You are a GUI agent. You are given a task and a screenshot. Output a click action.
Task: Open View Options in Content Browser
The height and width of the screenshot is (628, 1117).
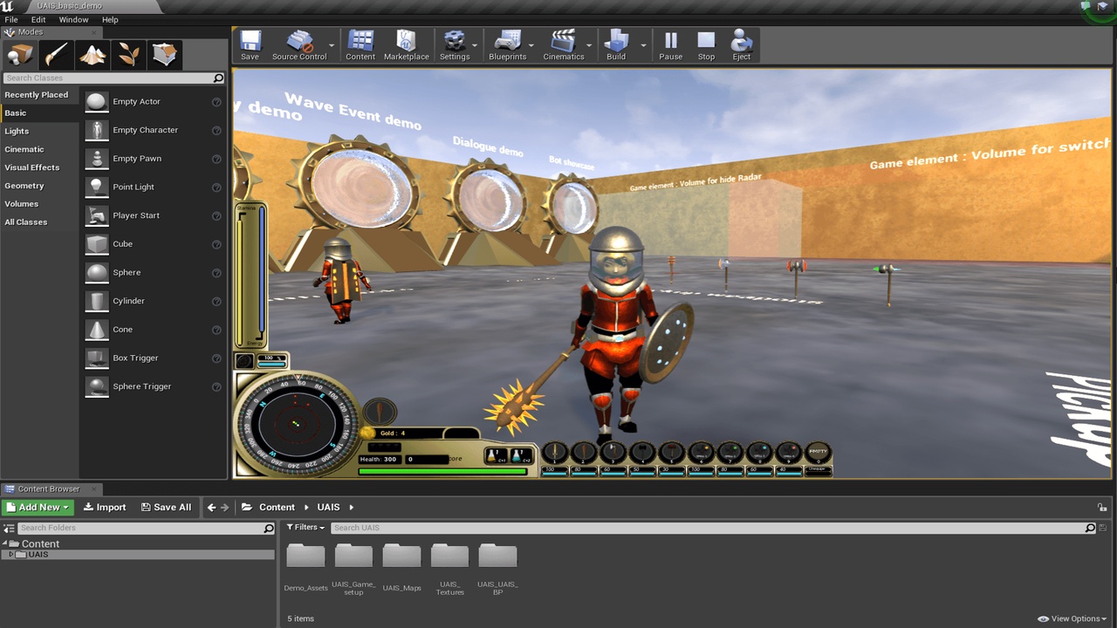click(1072, 618)
